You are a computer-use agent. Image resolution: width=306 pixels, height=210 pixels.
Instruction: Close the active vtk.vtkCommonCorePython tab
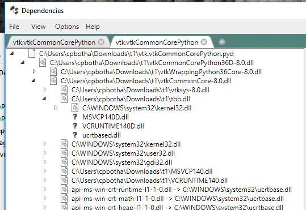coord(204,42)
